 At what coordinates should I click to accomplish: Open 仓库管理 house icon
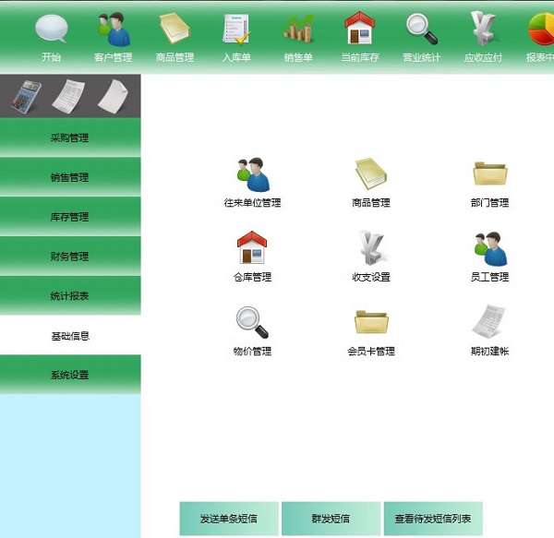252,248
